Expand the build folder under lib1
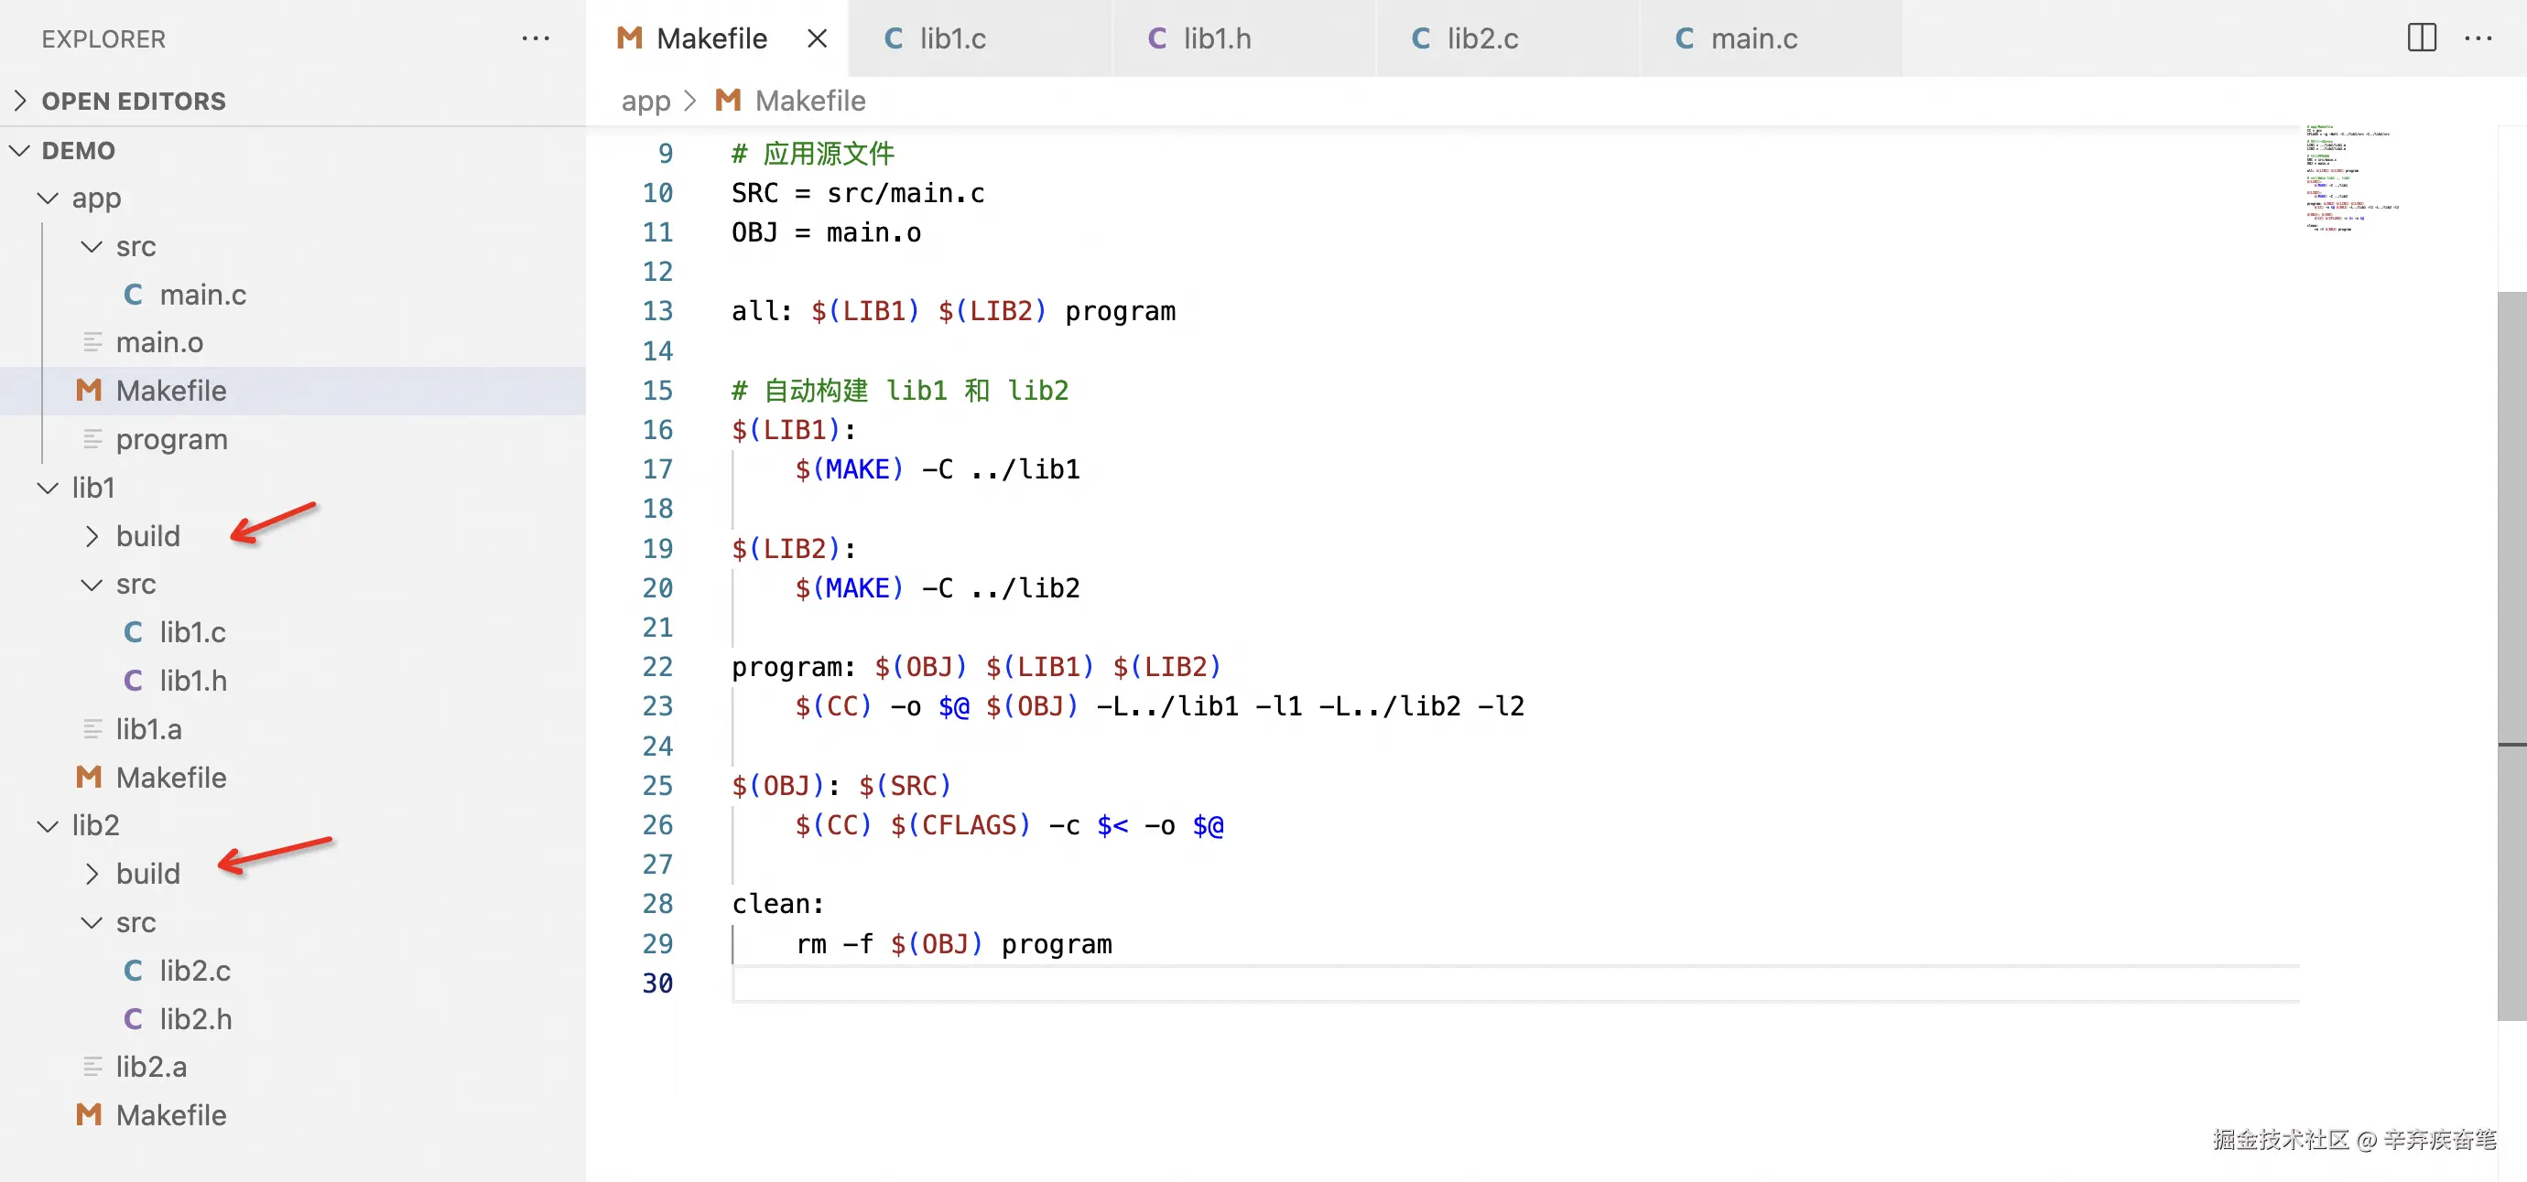 pyautogui.click(x=147, y=536)
